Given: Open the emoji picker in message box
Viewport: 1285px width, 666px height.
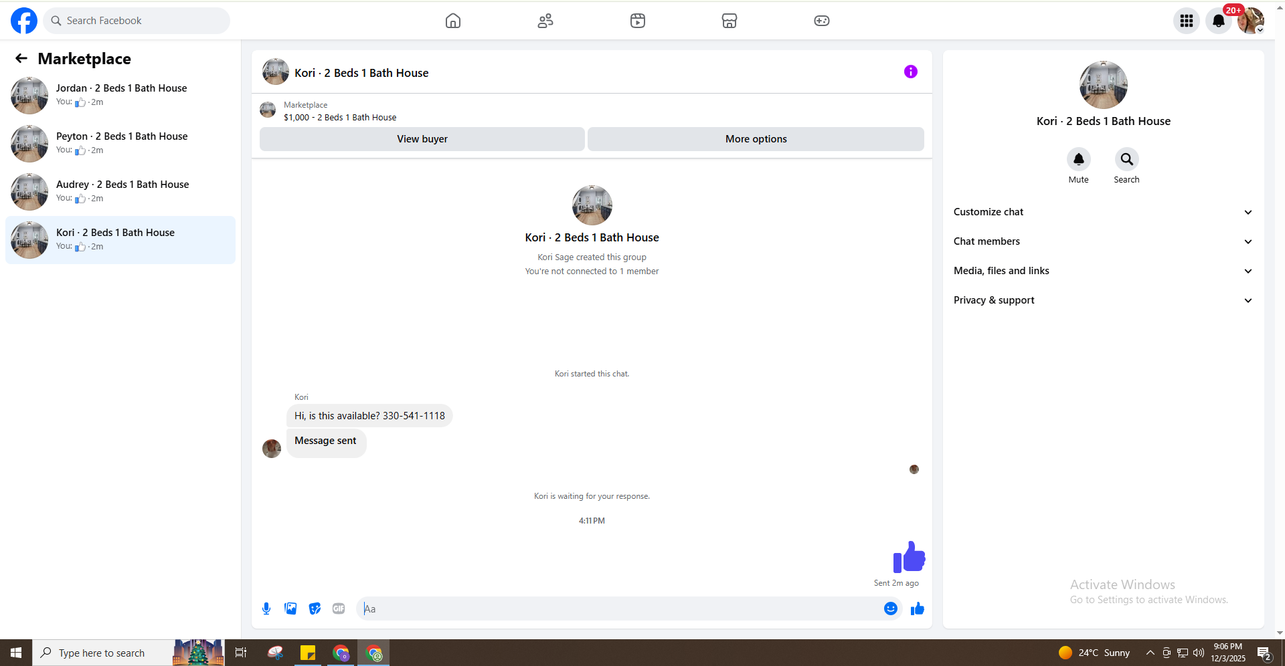Looking at the screenshot, I should (891, 608).
